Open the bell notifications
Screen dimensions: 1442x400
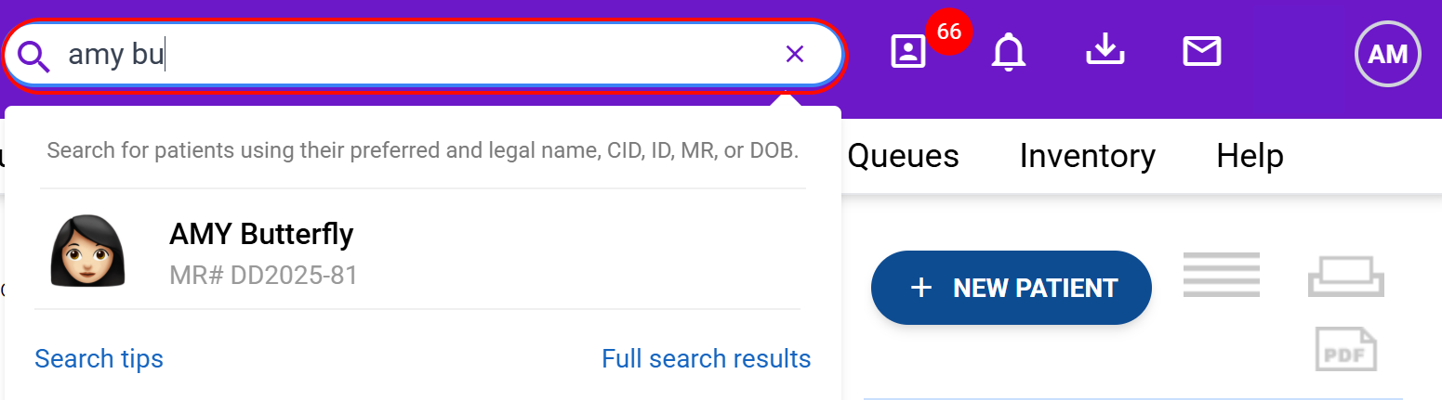tap(1009, 52)
